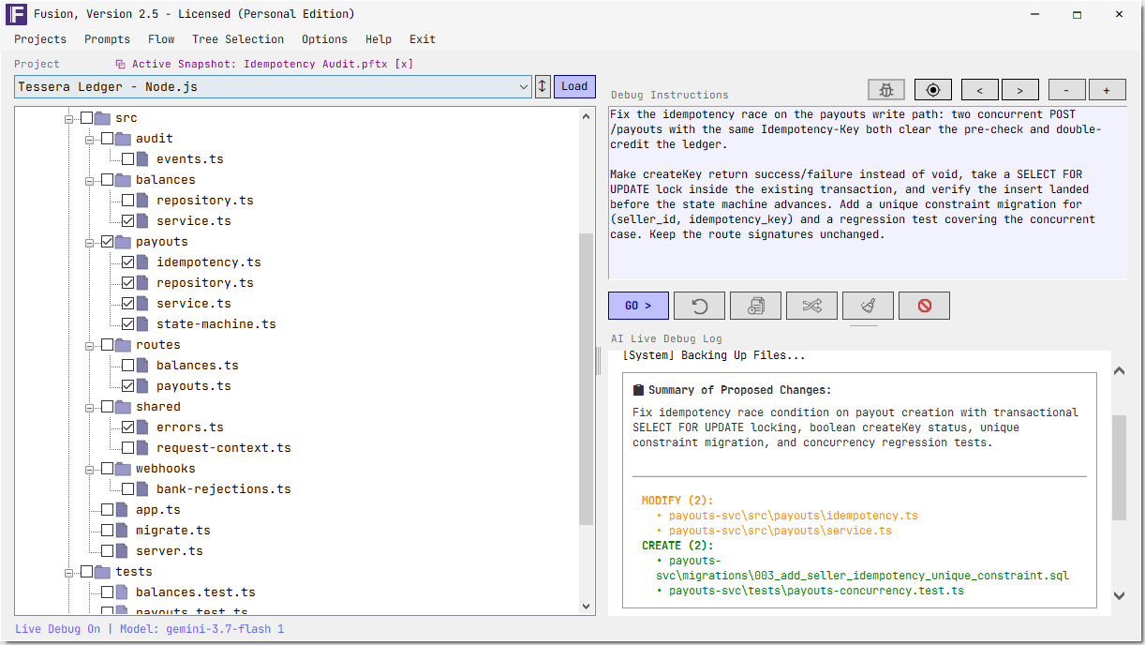Click the clipboard icon beside Summary heading
This screenshot has width=1145, height=645.
(x=639, y=390)
